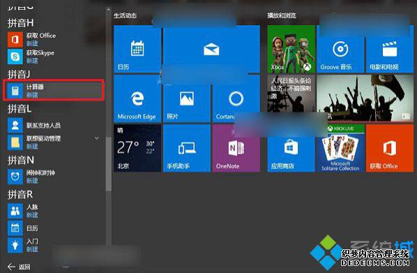The height and width of the screenshot is (273, 417).
Task: Click the 返回 back button
Action: [19, 267]
